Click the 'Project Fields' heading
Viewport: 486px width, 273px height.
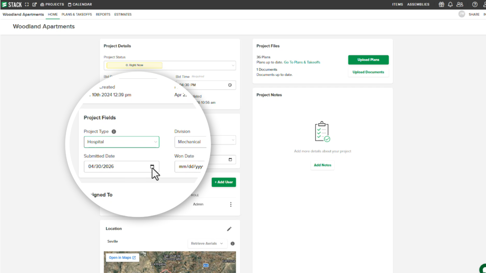tap(100, 118)
